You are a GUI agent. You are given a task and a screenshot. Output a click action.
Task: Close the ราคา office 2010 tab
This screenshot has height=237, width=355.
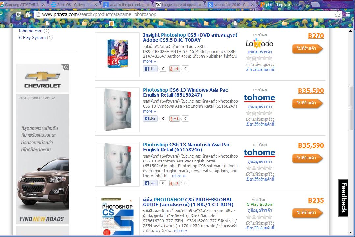click(252, 5)
